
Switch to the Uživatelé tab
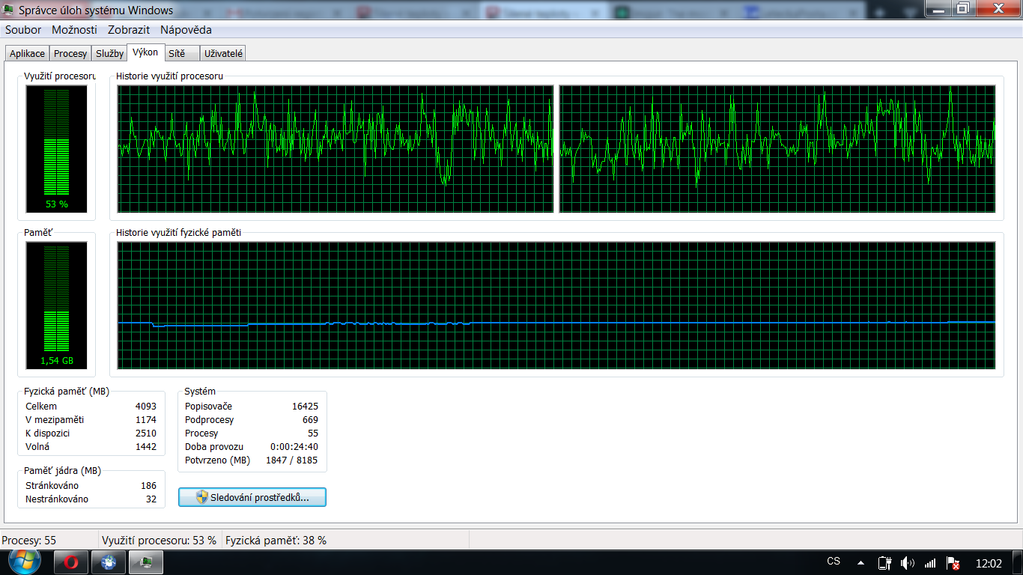[224, 54]
